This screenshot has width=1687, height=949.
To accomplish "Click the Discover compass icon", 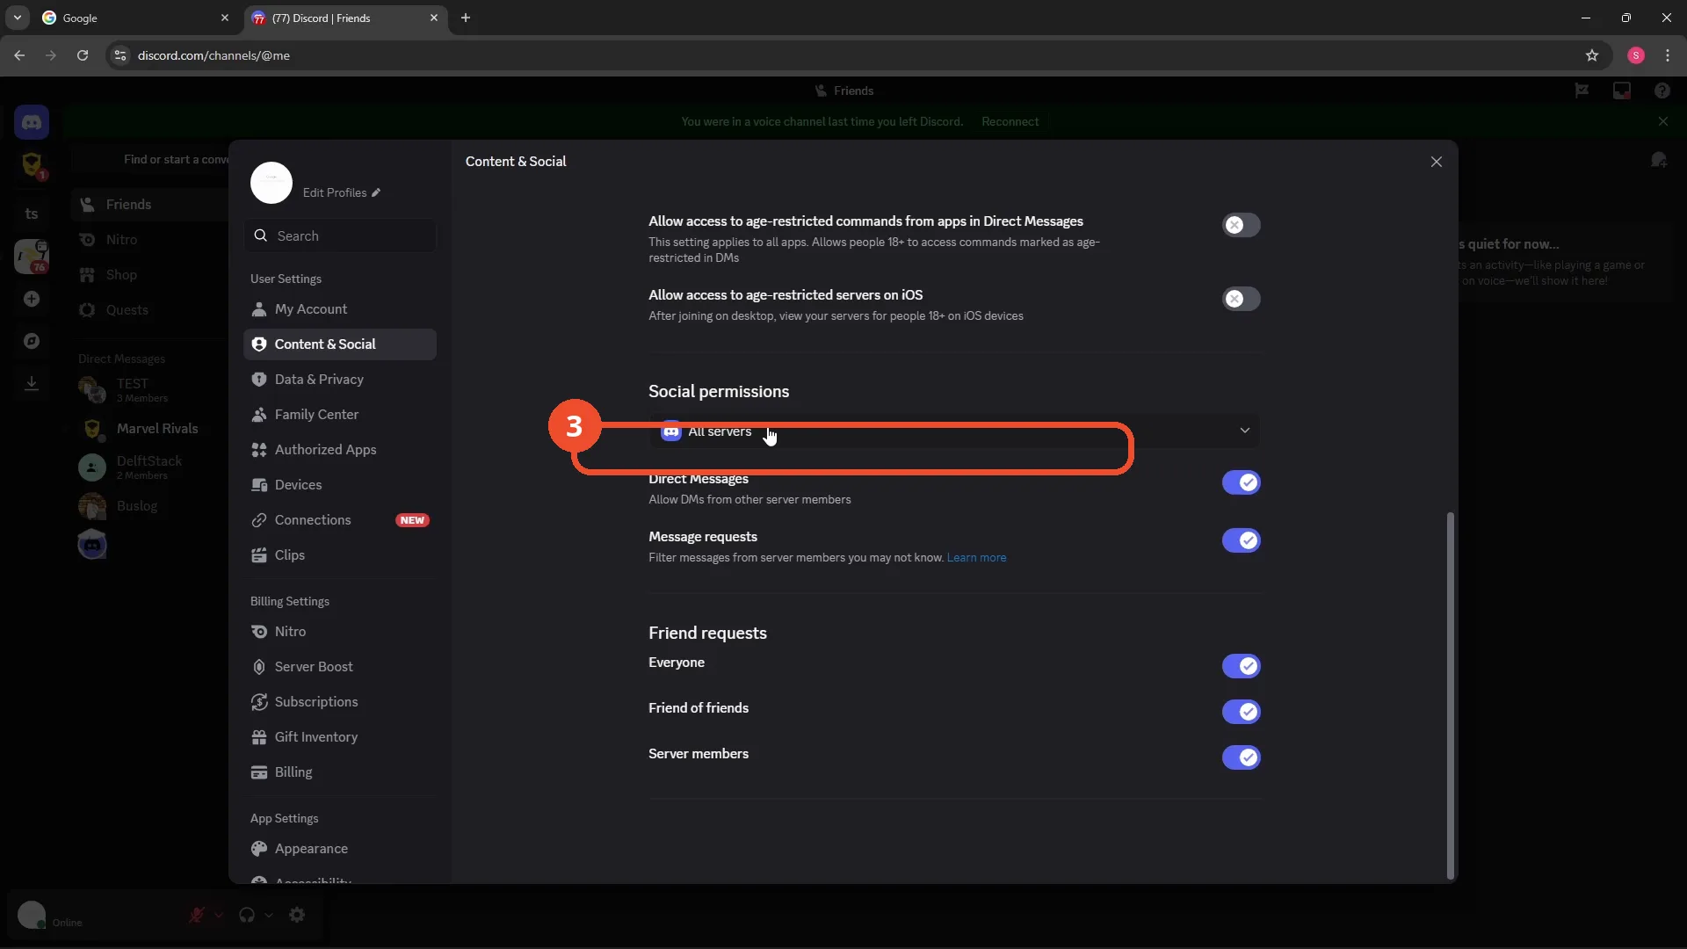I will pos(32,341).
